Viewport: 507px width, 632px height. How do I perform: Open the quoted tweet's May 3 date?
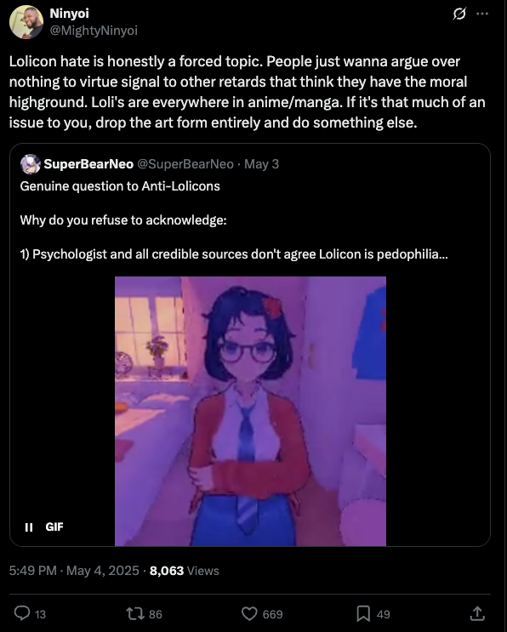(261, 164)
